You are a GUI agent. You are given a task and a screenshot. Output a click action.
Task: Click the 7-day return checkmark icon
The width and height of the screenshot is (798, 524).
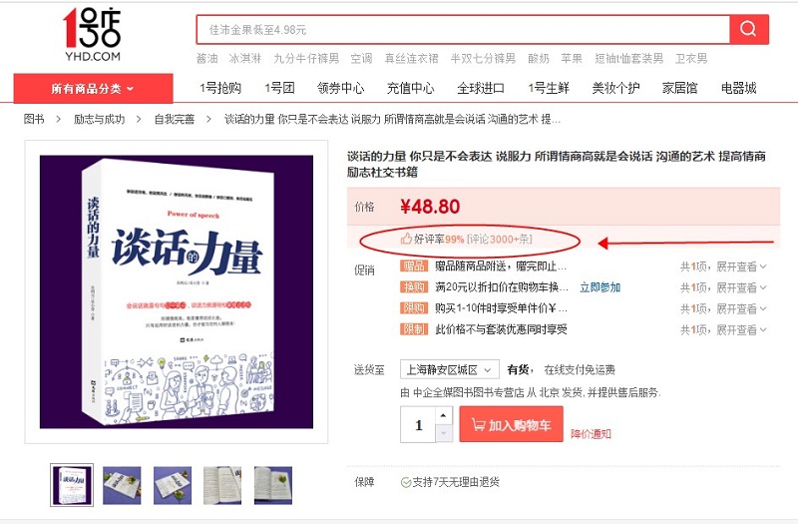(x=406, y=482)
